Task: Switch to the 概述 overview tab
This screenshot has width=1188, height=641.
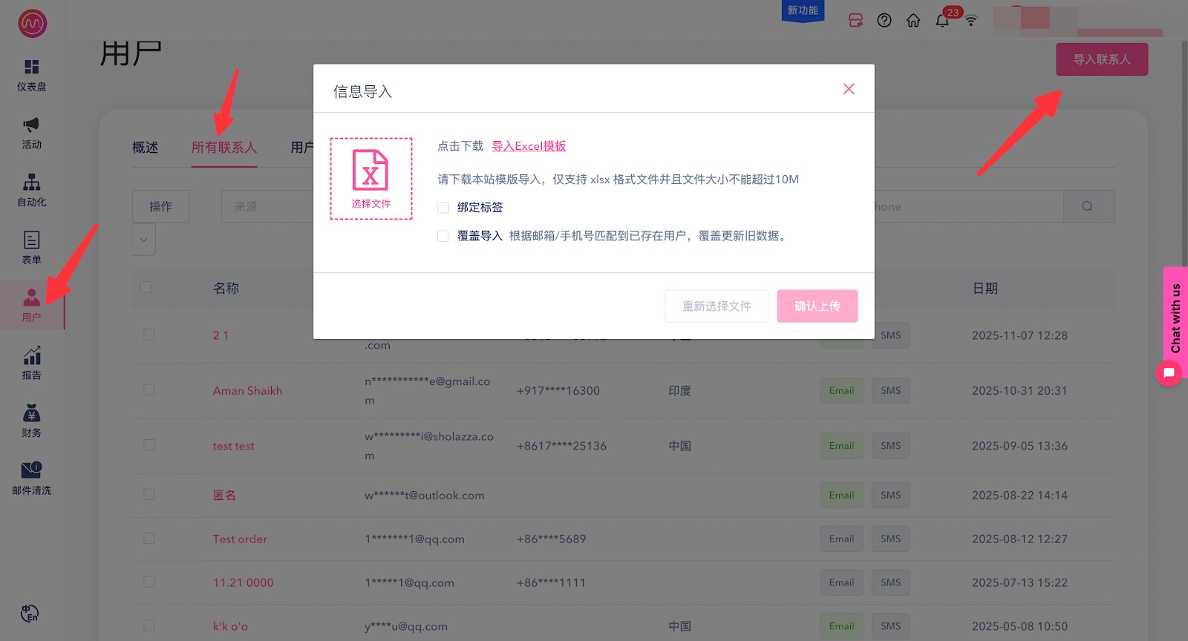Action: [145, 148]
